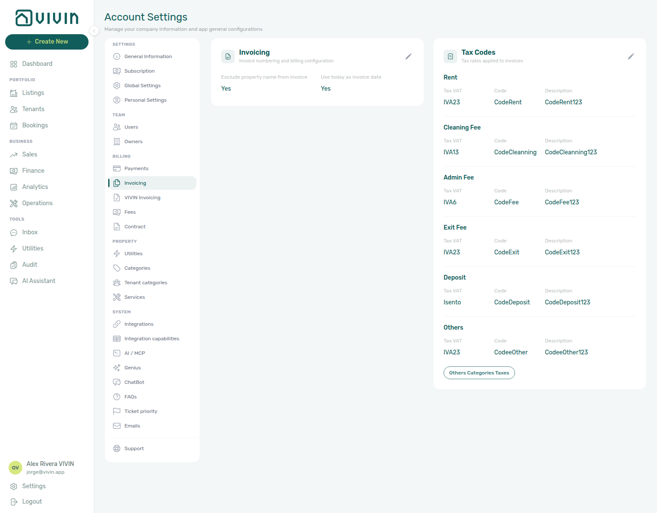Click the Inbox chat bubble icon

pos(14,233)
